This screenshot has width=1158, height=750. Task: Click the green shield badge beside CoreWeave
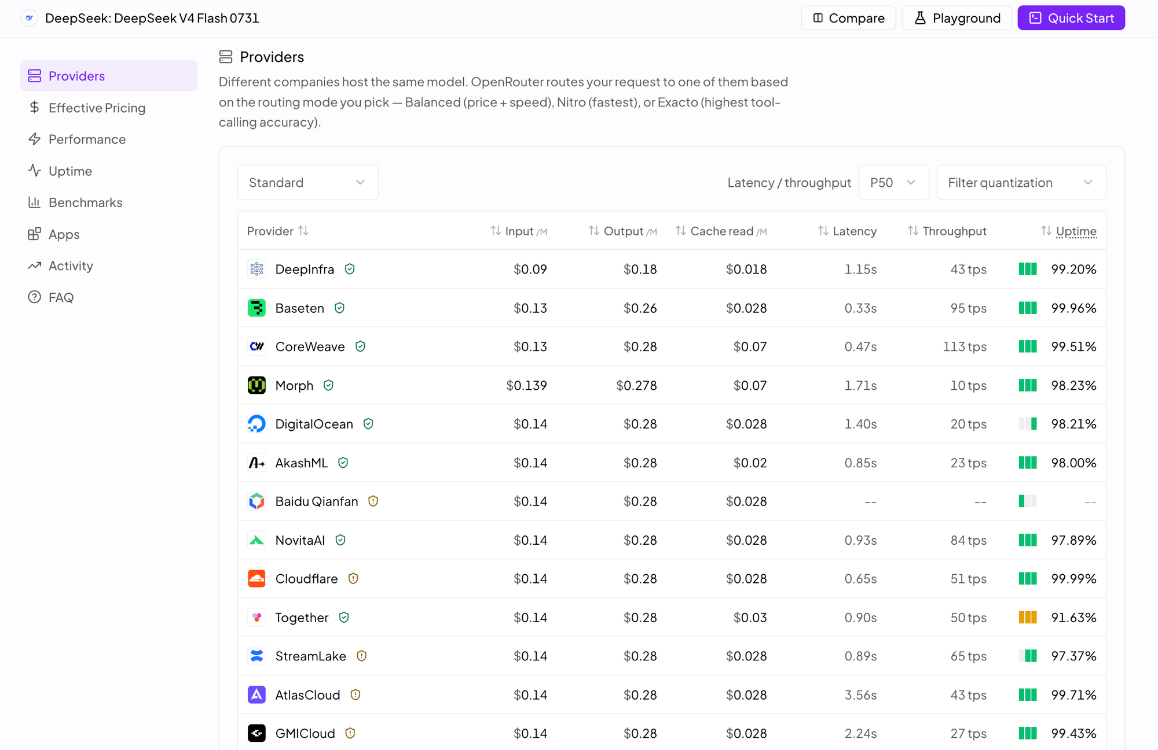point(360,346)
